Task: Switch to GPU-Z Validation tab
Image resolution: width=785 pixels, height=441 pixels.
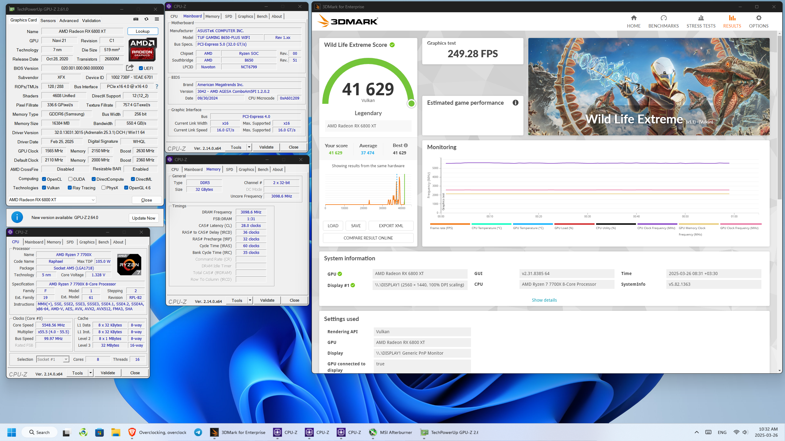Action: pos(91,21)
